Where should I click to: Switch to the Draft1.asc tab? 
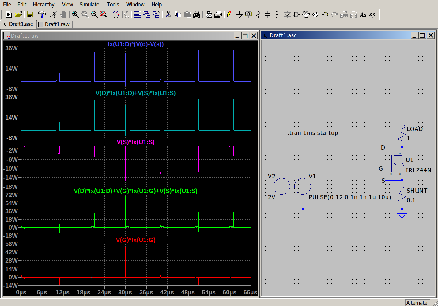tap(18, 24)
